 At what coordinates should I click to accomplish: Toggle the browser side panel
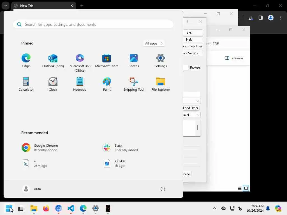[260, 18]
